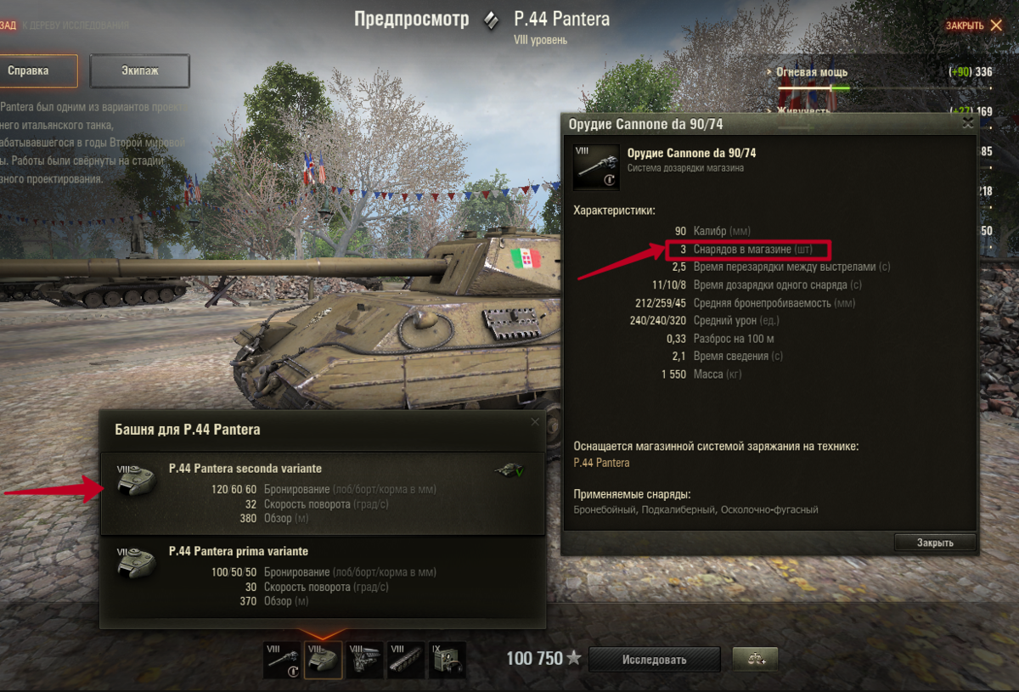The image size is (1019, 692).
Task: Close the Орудие Cannone da 90/74 window
Action: pyautogui.click(x=967, y=123)
